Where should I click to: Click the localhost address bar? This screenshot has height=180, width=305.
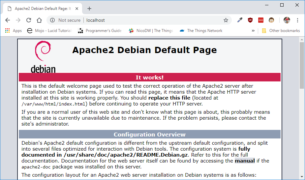point(139,20)
